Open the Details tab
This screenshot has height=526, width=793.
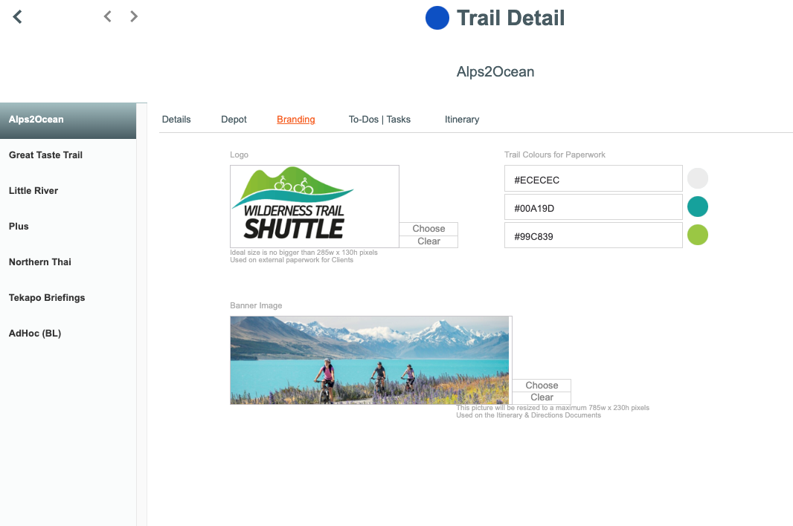[176, 120]
